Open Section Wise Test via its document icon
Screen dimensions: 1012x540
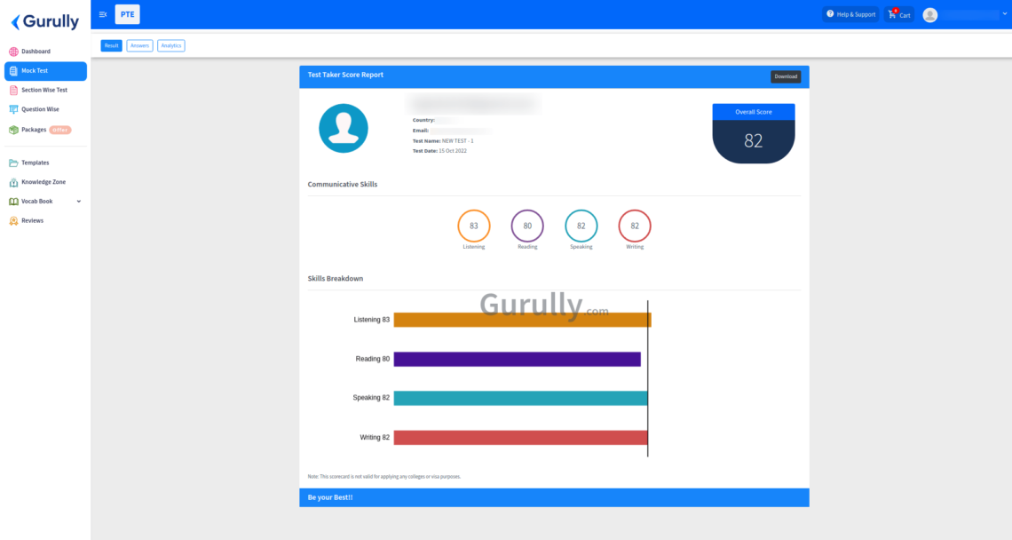click(12, 90)
